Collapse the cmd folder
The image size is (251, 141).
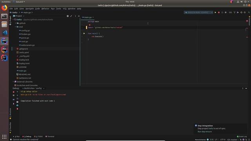tap(16, 27)
